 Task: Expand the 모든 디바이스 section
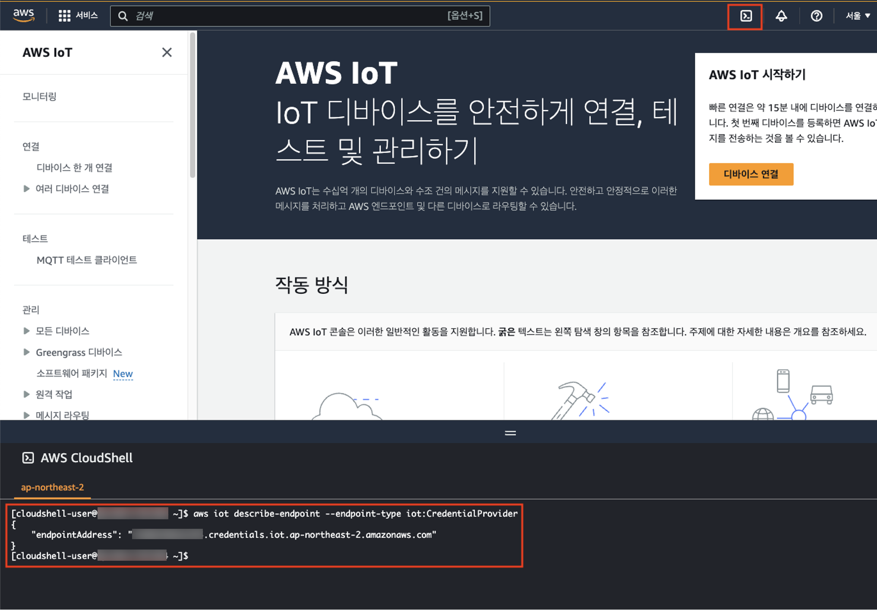click(x=26, y=331)
